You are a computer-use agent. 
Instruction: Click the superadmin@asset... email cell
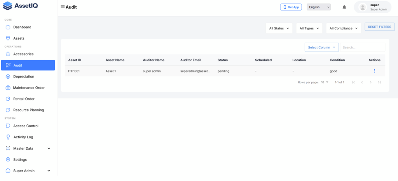pos(196,71)
